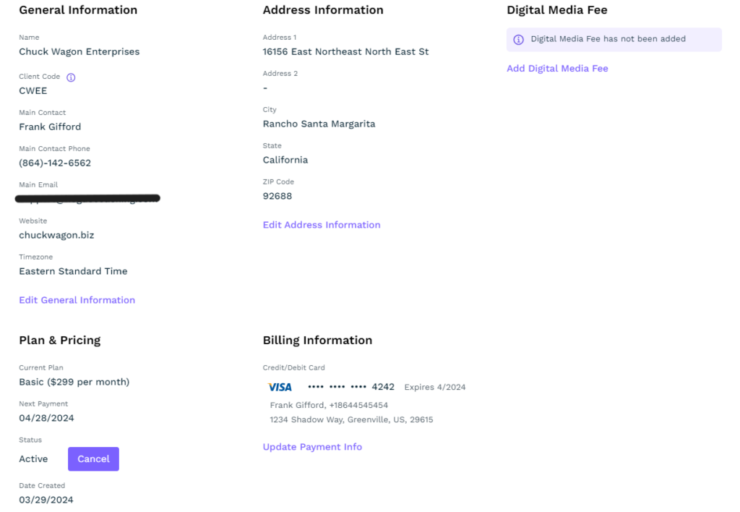Click the main contact phone number (864)-142-6562
The height and width of the screenshot is (512, 740).
click(55, 163)
